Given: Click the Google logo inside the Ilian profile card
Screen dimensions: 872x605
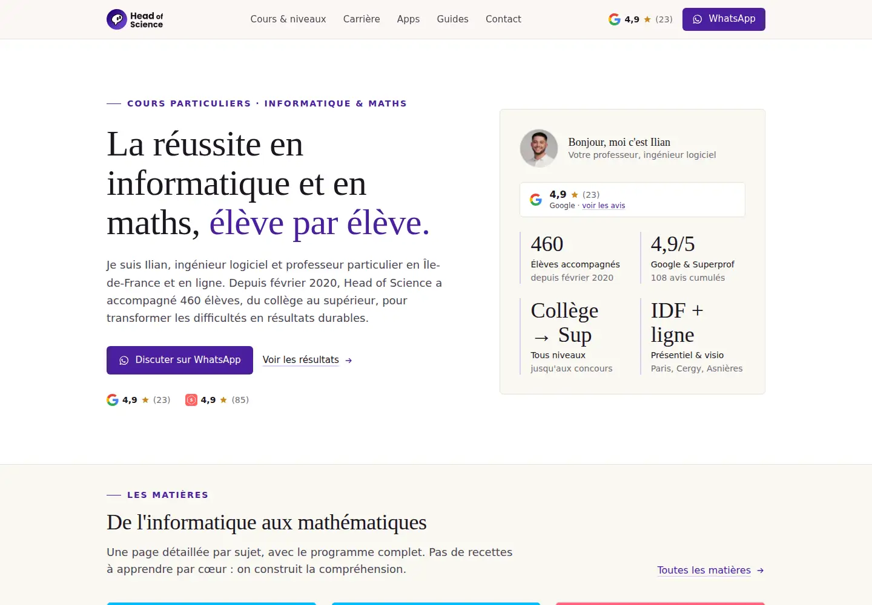Looking at the screenshot, I should coord(536,200).
